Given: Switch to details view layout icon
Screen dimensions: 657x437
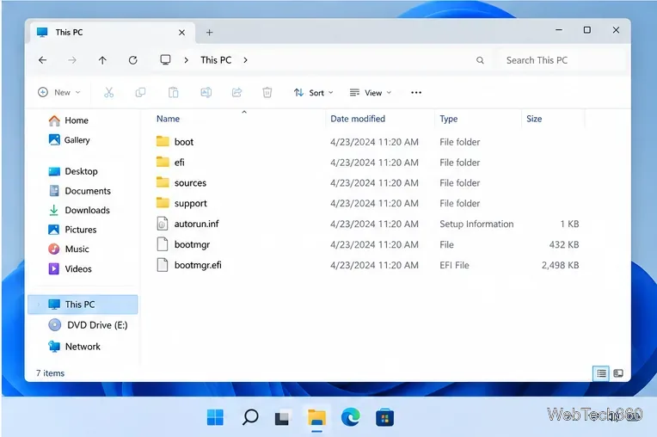Looking at the screenshot, I should [x=601, y=372].
